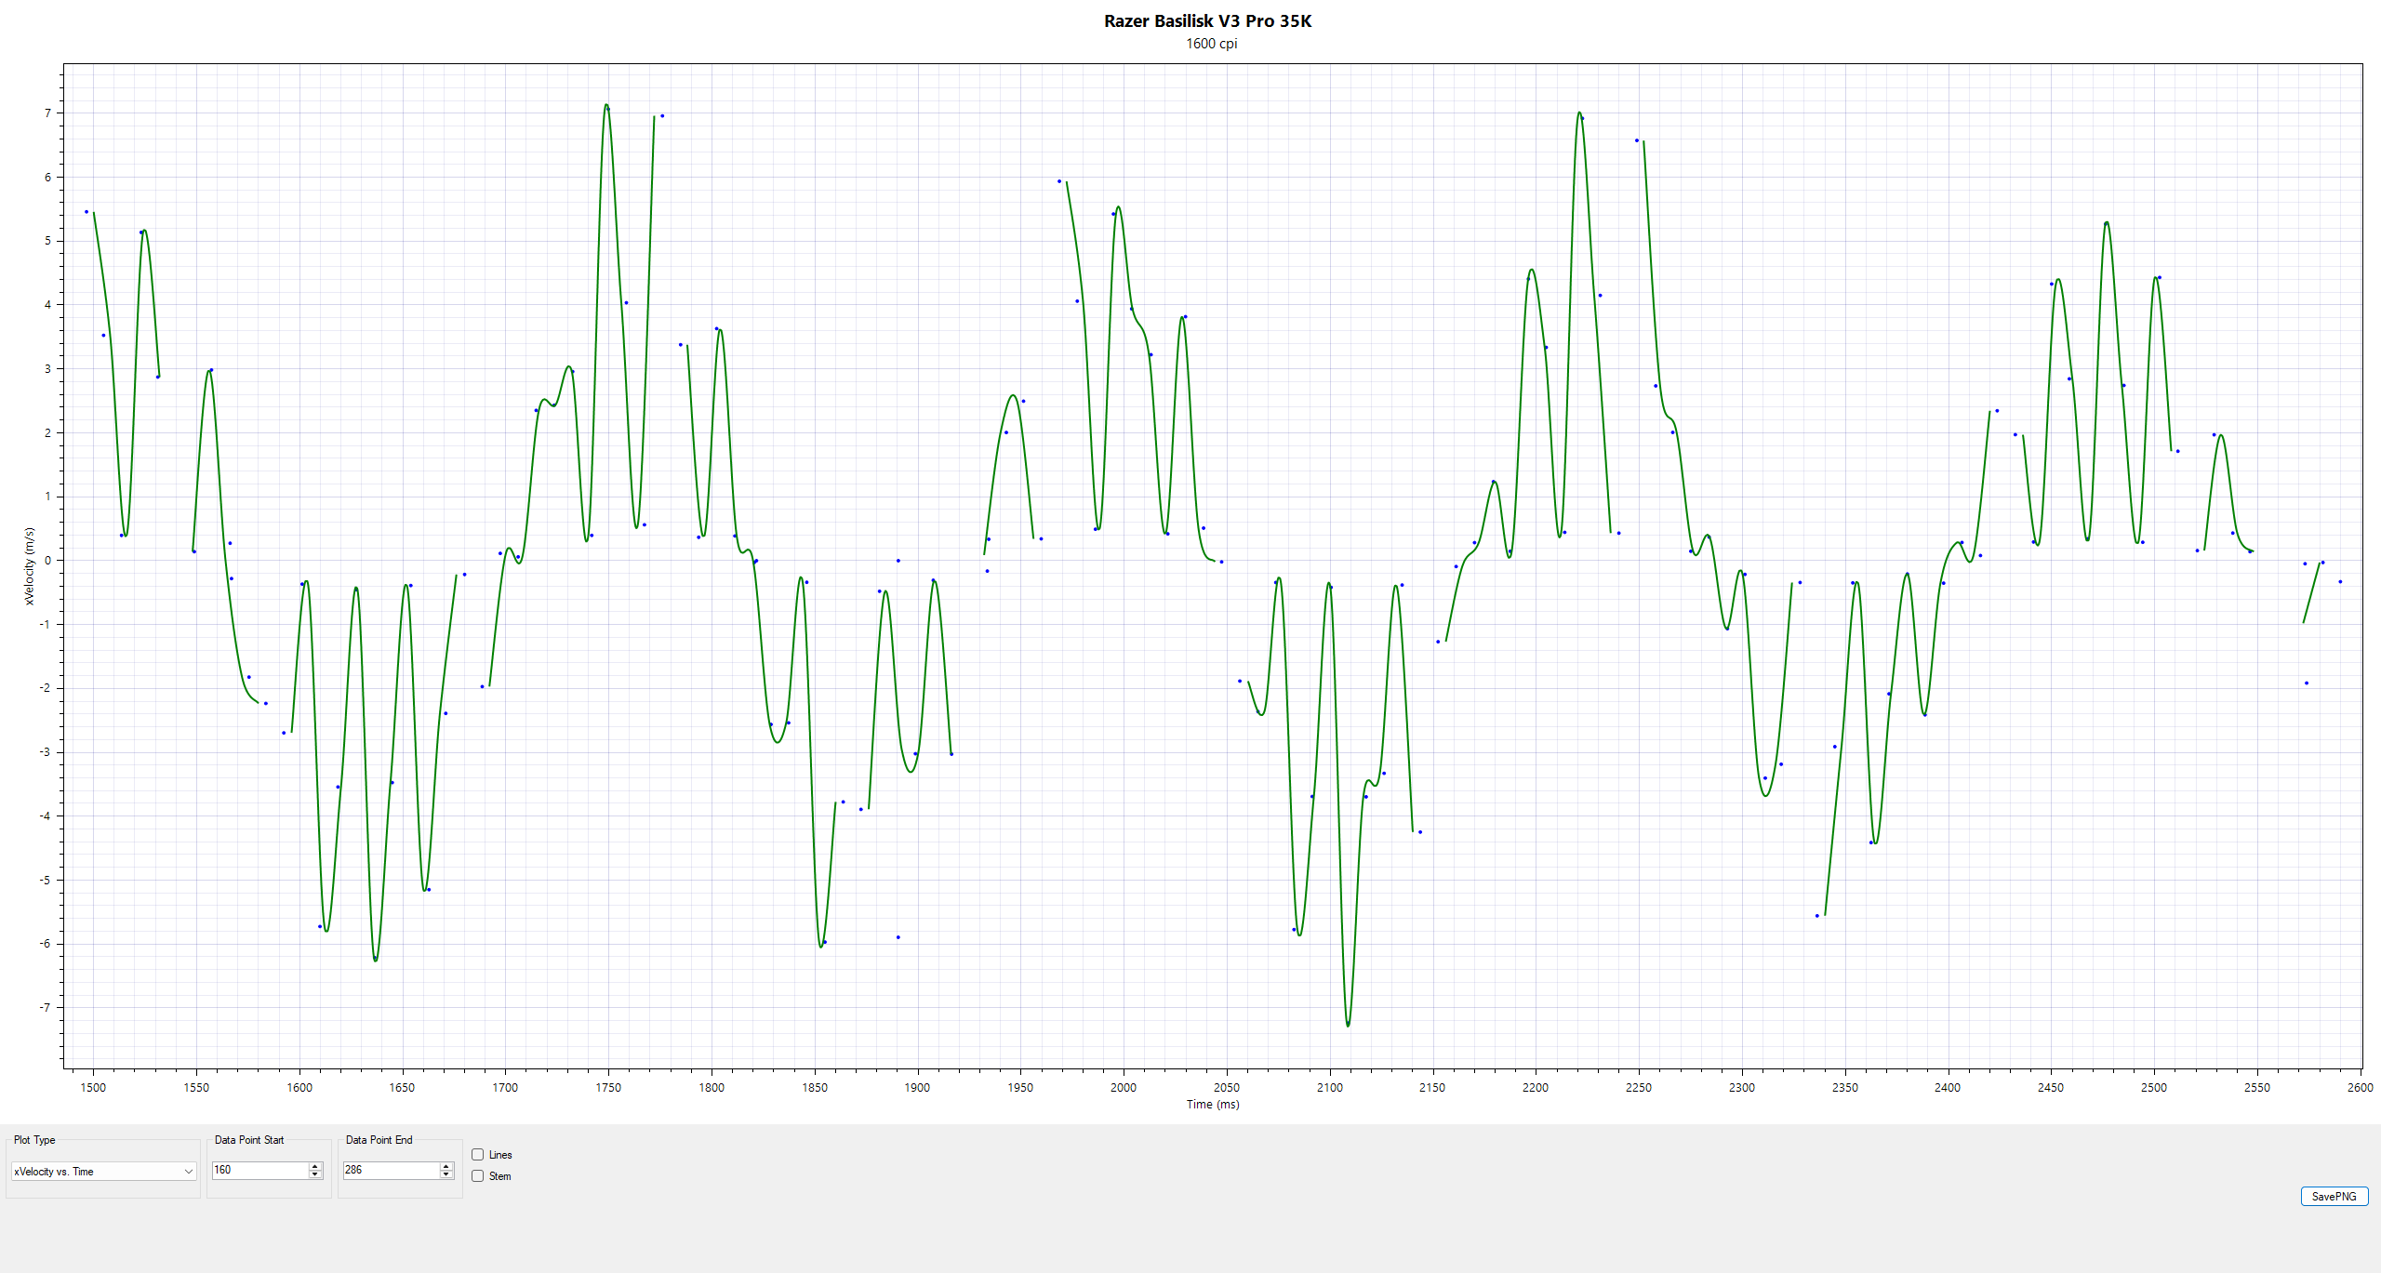Viewport: 2381px width, 1273px height.
Task: Enable the Lines checkbox
Action: click(x=478, y=1155)
